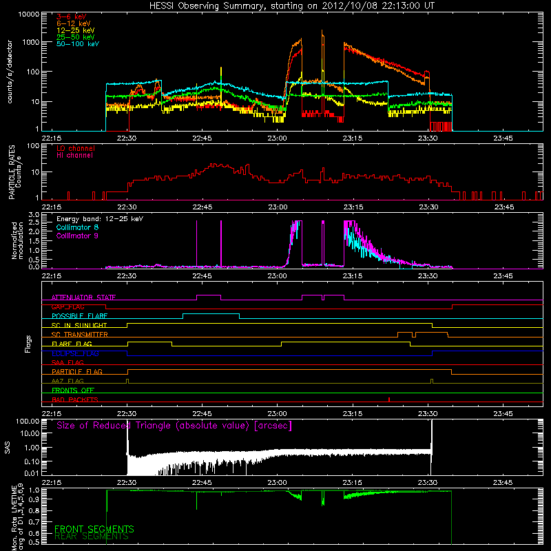Click the 22:15 time label under counts panel
The image size is (551, 551).
click(51, 138)
